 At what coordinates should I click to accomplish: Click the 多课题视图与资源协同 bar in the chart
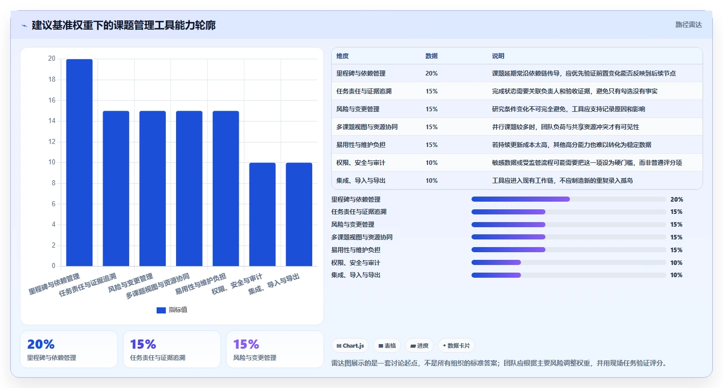click(189, 188)
